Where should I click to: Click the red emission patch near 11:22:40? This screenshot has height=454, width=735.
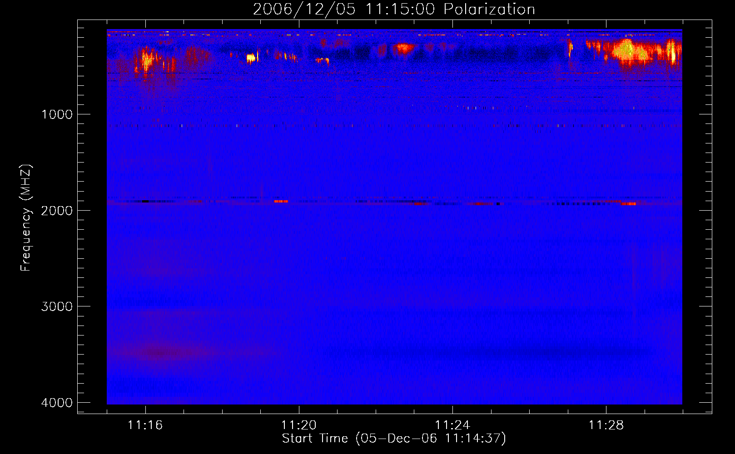pos(404,47)
